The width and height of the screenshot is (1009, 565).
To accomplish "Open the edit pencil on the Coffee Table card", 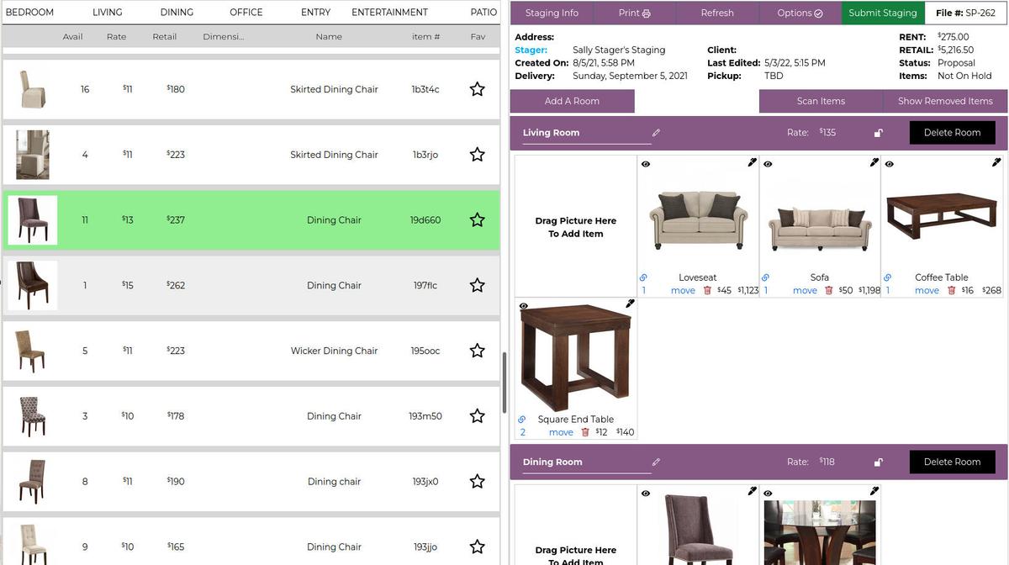I will 996,161.
